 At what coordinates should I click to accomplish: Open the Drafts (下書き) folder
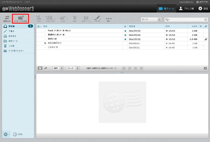point(18,31)
